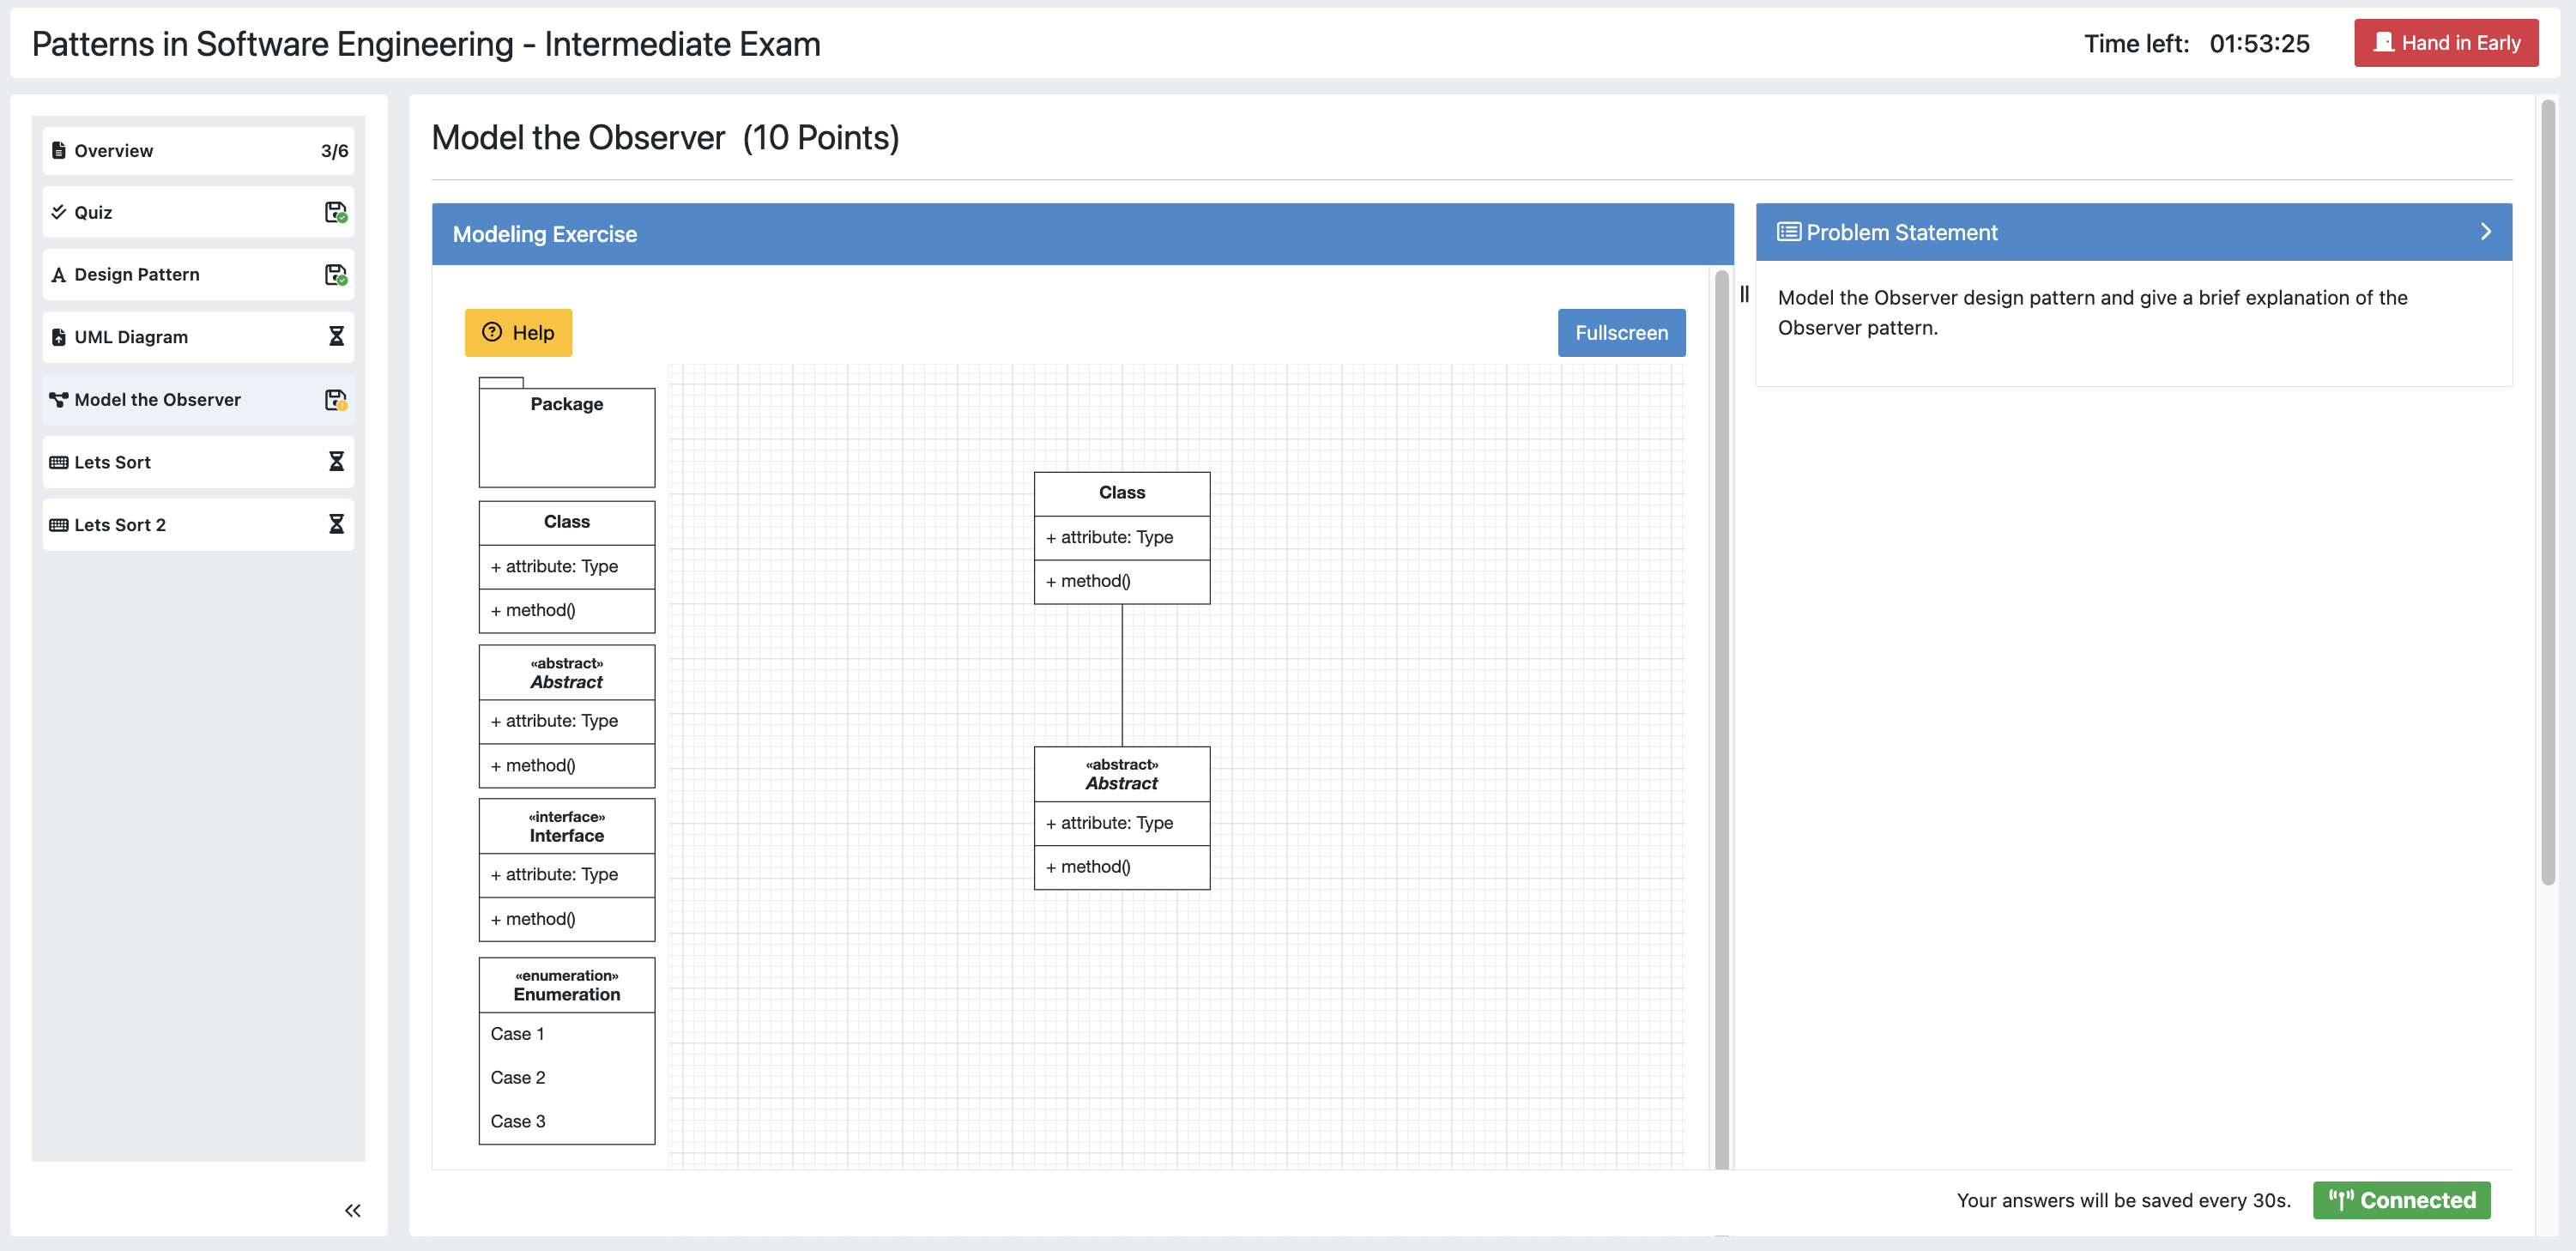Open the modeling Help

pos(518,333)
